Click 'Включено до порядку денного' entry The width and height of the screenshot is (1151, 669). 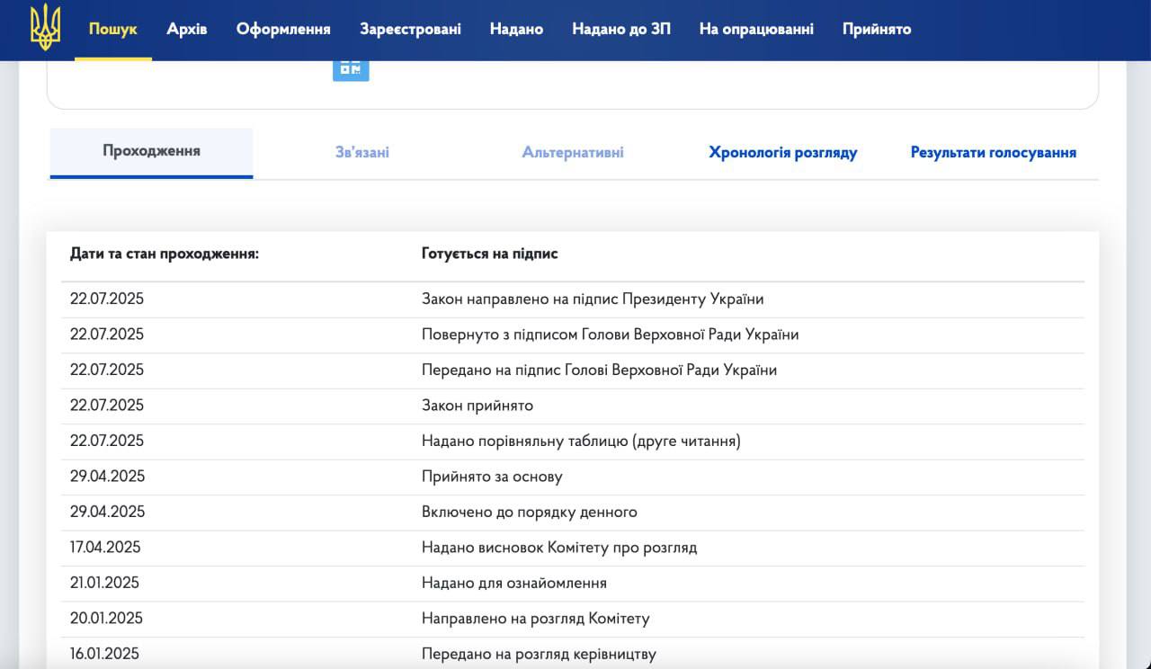[530, 512]
